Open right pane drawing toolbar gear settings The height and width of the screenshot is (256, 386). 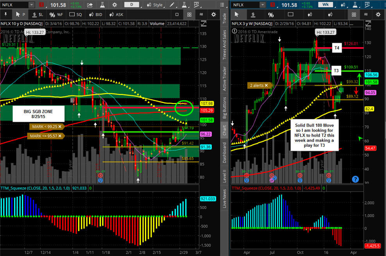tap(378, 14)
